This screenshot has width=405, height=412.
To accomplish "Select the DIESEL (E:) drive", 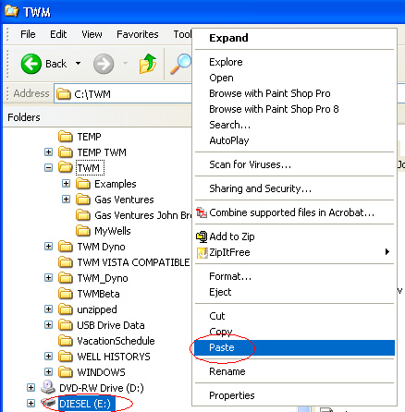I will 86,404.
